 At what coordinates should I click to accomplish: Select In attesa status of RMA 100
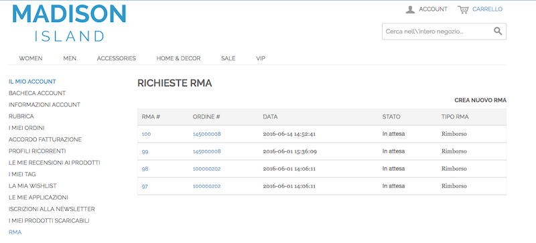[393, 134]
